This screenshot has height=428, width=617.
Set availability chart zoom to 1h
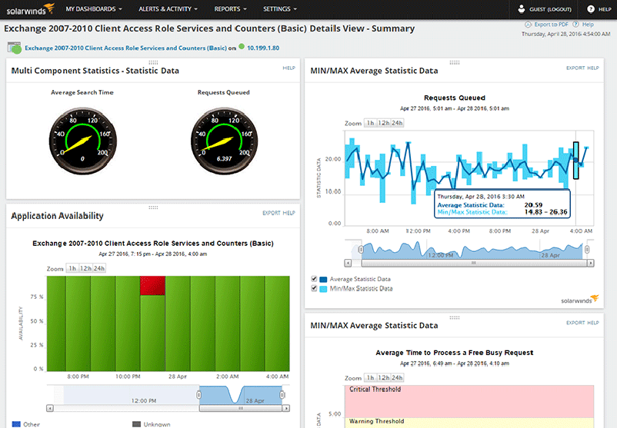click(72, 268)
